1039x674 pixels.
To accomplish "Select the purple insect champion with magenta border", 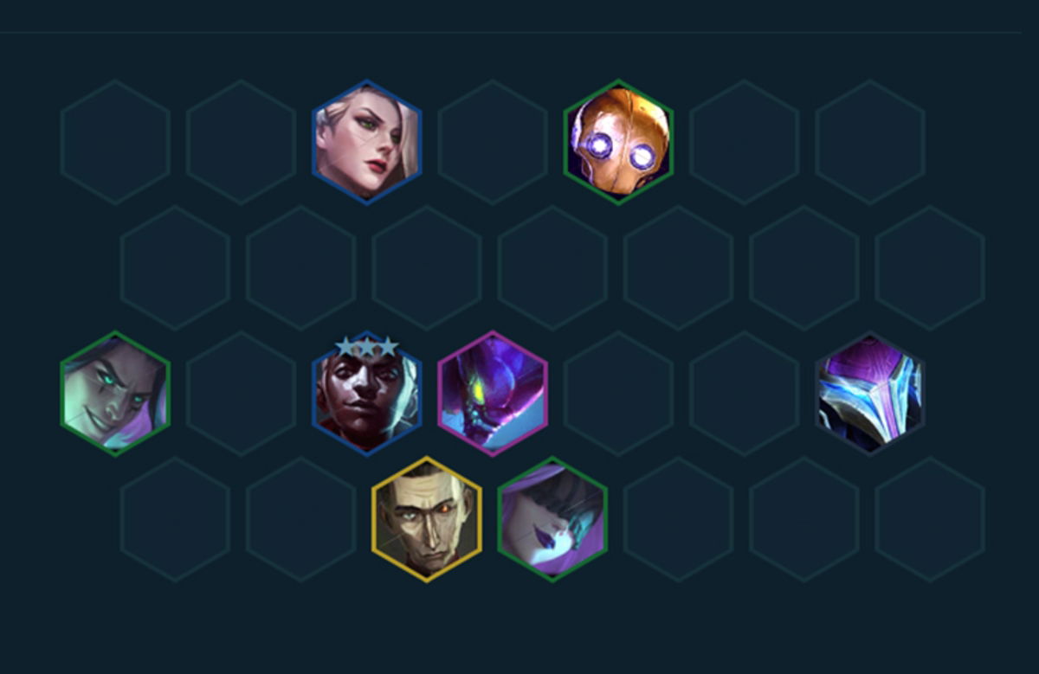I will pos(493,394).
